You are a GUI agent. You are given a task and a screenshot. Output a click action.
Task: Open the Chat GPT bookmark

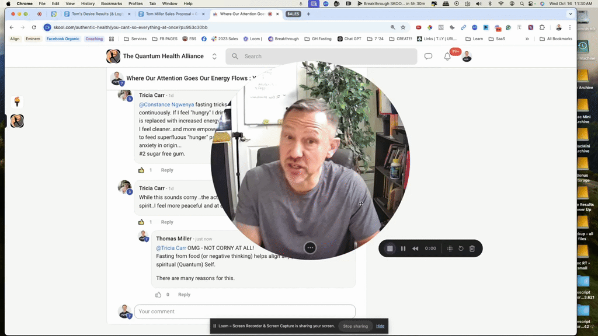pyautogui.click(x=349, y=39)
